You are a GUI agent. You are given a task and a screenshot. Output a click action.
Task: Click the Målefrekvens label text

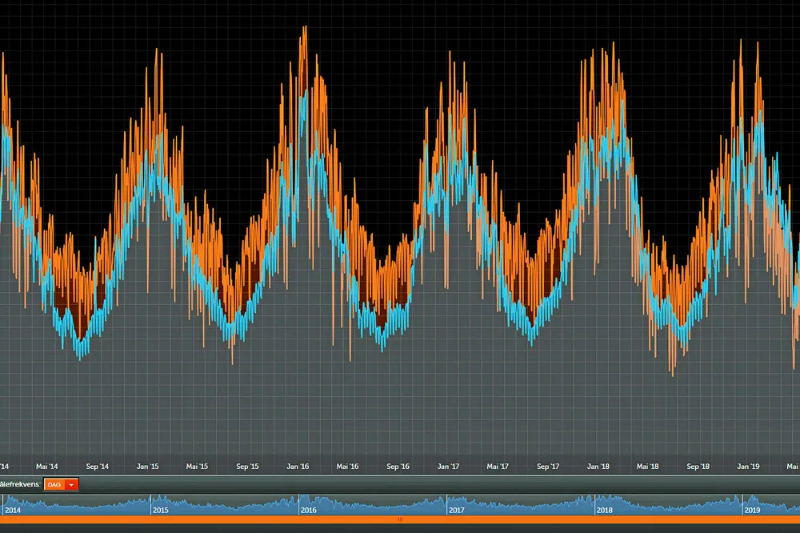click(x=21, y=484)
